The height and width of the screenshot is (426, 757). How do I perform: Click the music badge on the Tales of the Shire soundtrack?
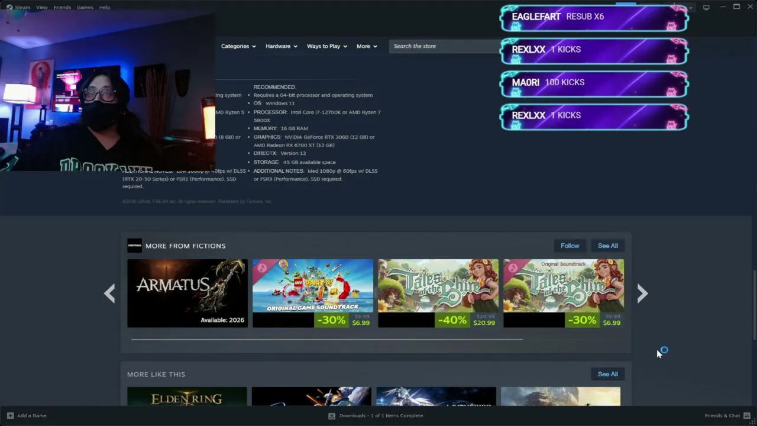tap(512, 267)
